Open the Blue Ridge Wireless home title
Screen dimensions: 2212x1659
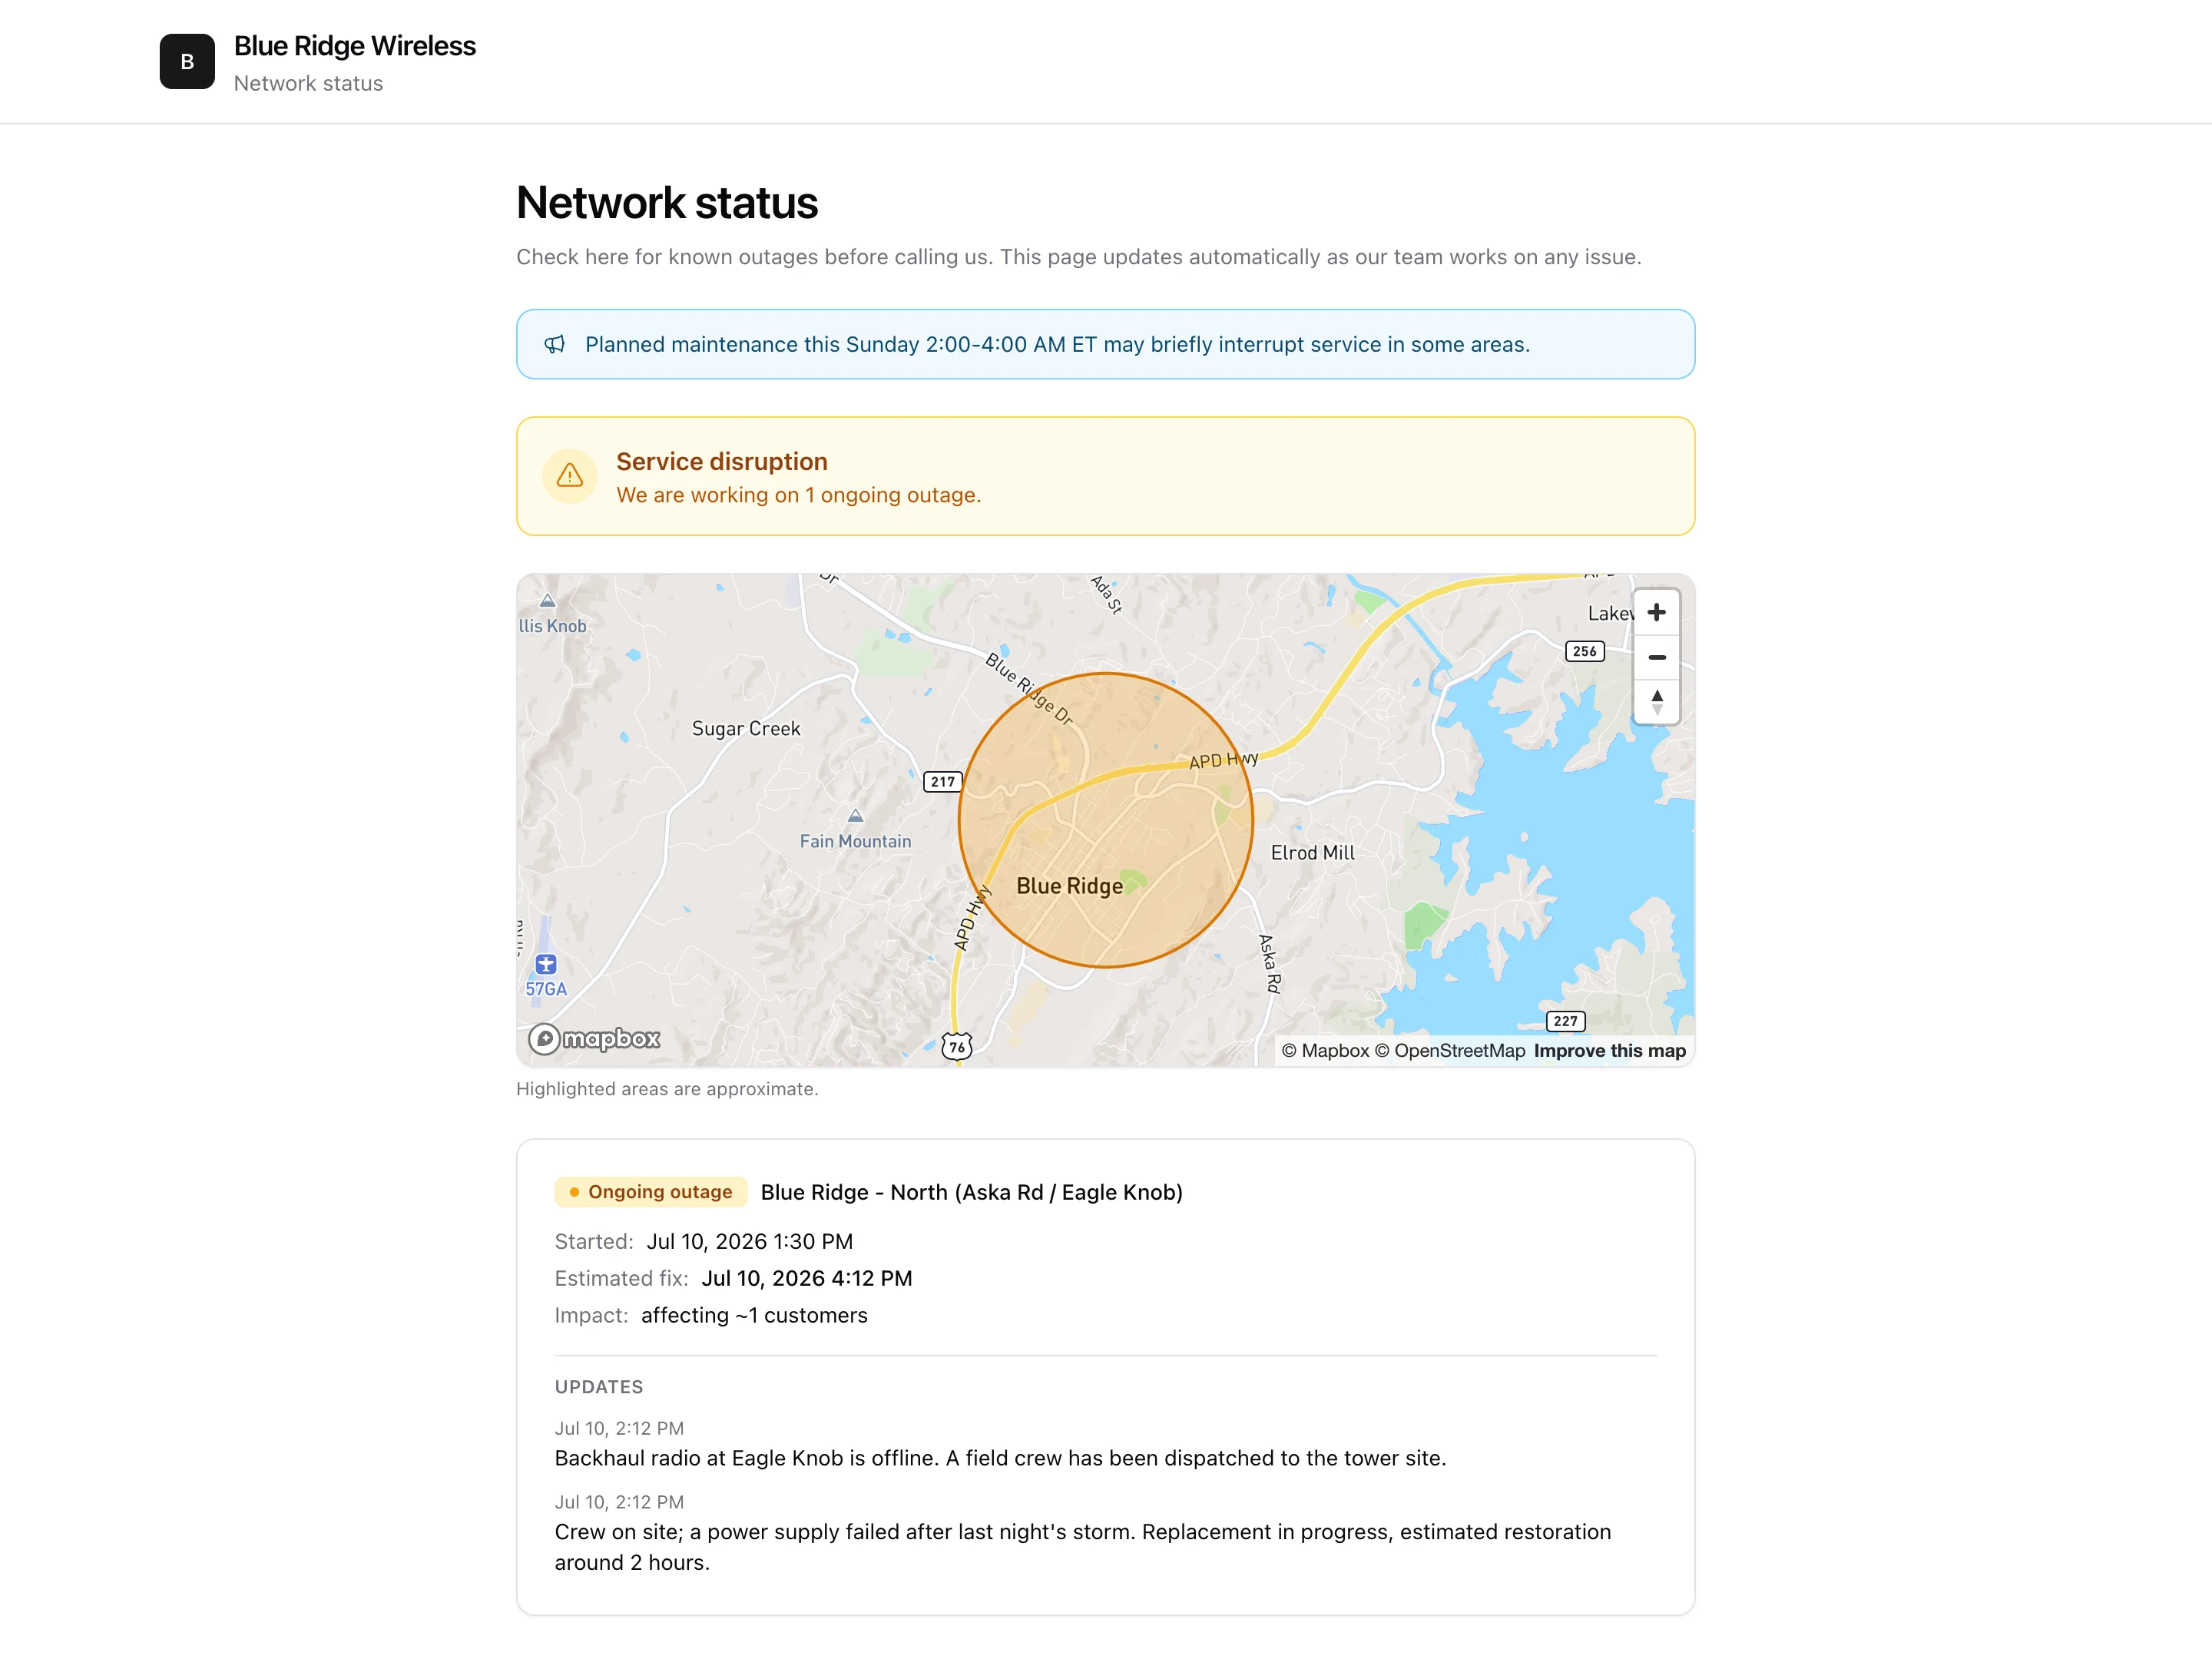click(x=354, y=46)
